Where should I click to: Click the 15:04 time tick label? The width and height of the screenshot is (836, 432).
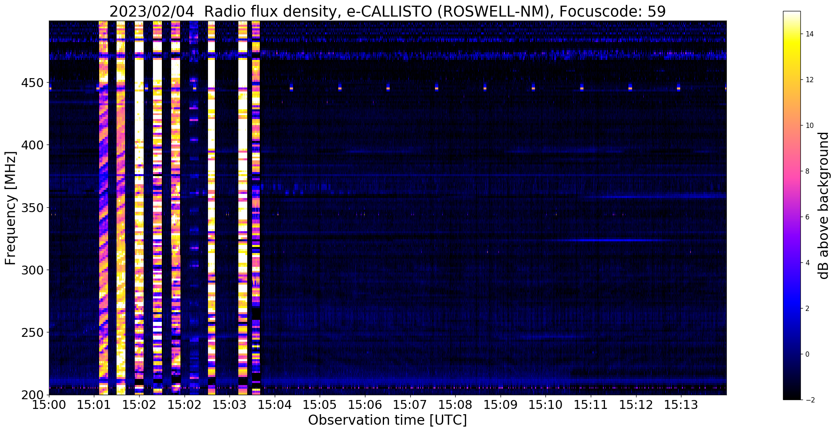[275, 405]
